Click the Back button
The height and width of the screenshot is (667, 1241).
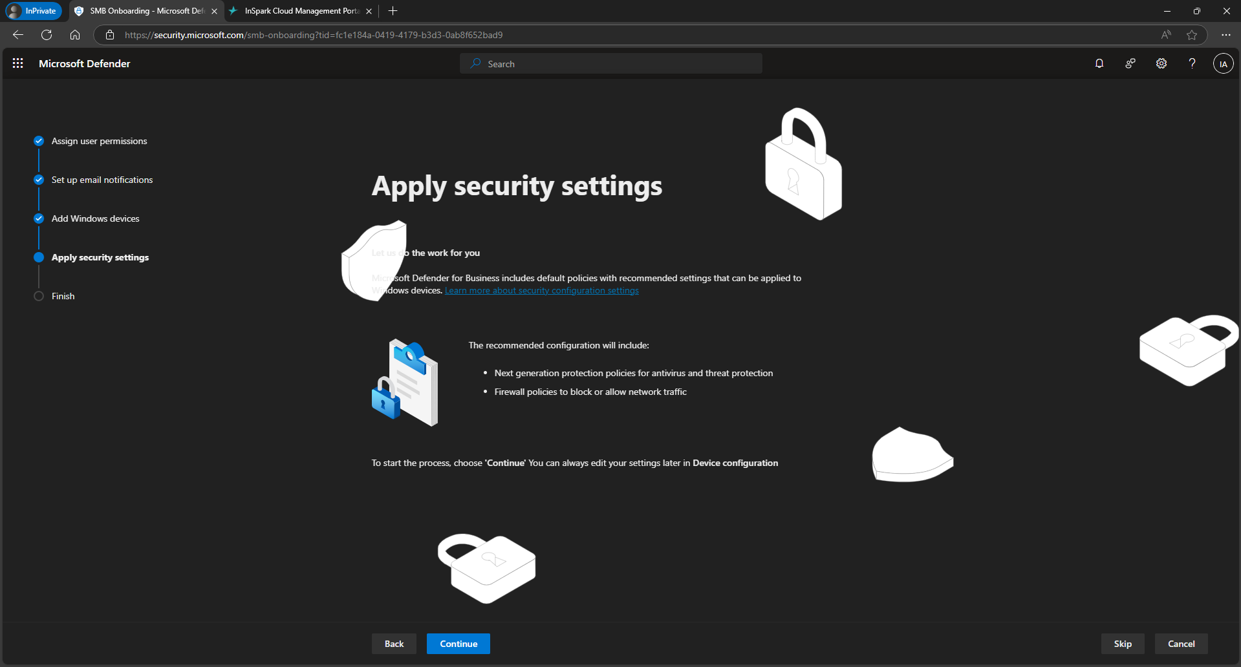point(394,644)
